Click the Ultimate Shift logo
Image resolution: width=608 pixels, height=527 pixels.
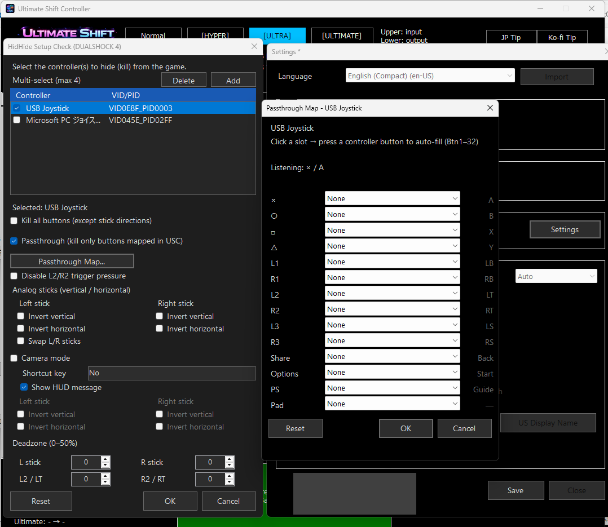(68, 33)
